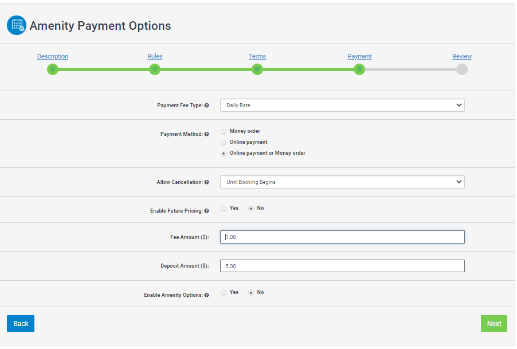Click help icon next to Allow Cancellation
Viewport: 517px width, 349px height.
coord(206,182)
